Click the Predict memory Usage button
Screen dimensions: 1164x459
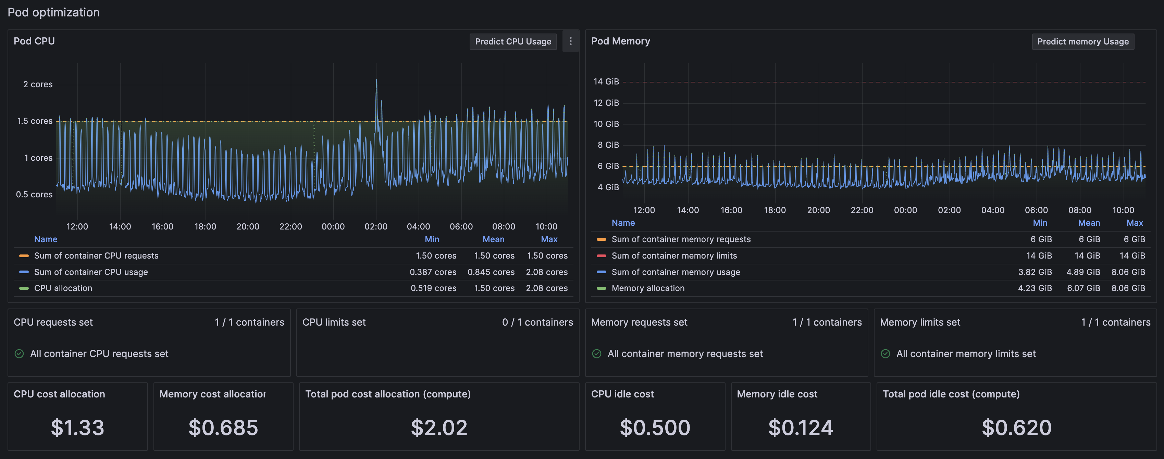(1083, 41)
